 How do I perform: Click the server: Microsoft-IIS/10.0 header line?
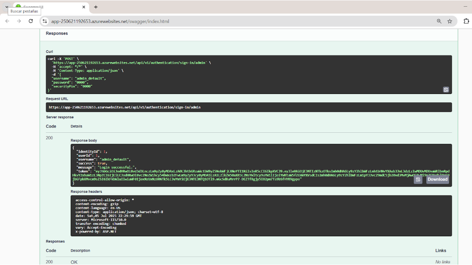(x=101, y=220)
